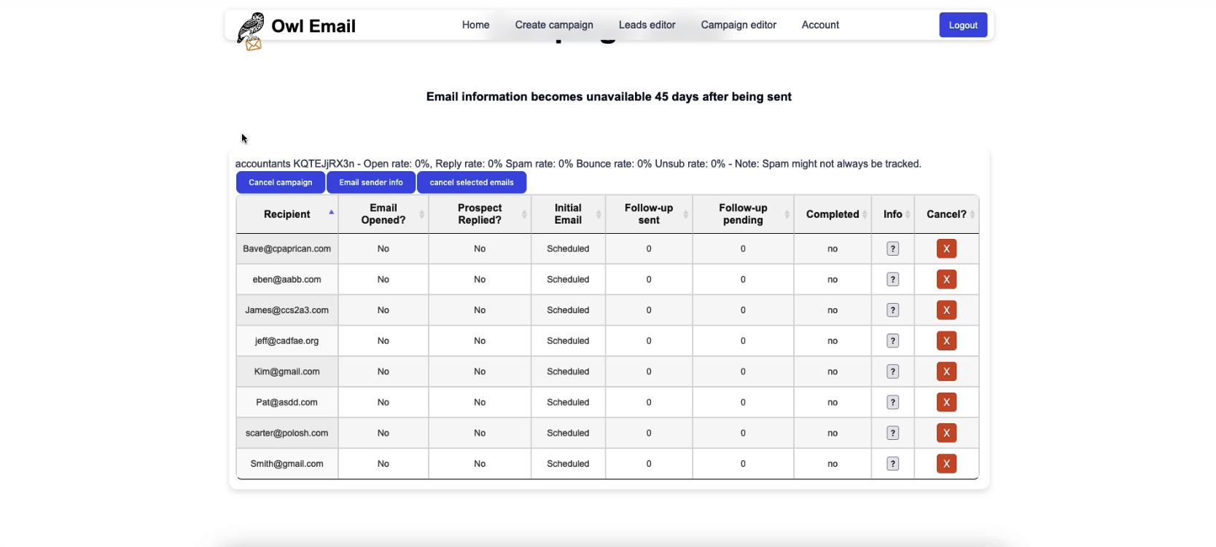Cancel email to Bave@cpaprican.com with X
The width and height of the screenshot is (1216, 547).
pyautogui.click(x=946, y=249)
